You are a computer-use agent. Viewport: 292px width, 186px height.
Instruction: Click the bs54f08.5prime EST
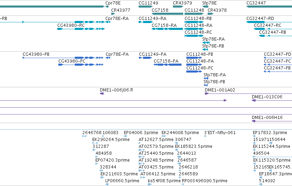pyautogui.click(x=150, y=185)
